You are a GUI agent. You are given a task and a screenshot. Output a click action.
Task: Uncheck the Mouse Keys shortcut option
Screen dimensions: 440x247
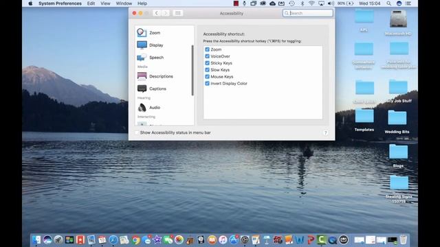(x=207, y=76)
